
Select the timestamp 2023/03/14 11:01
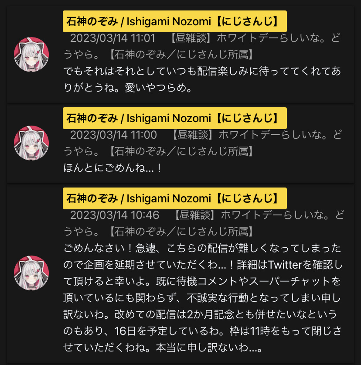112,38
